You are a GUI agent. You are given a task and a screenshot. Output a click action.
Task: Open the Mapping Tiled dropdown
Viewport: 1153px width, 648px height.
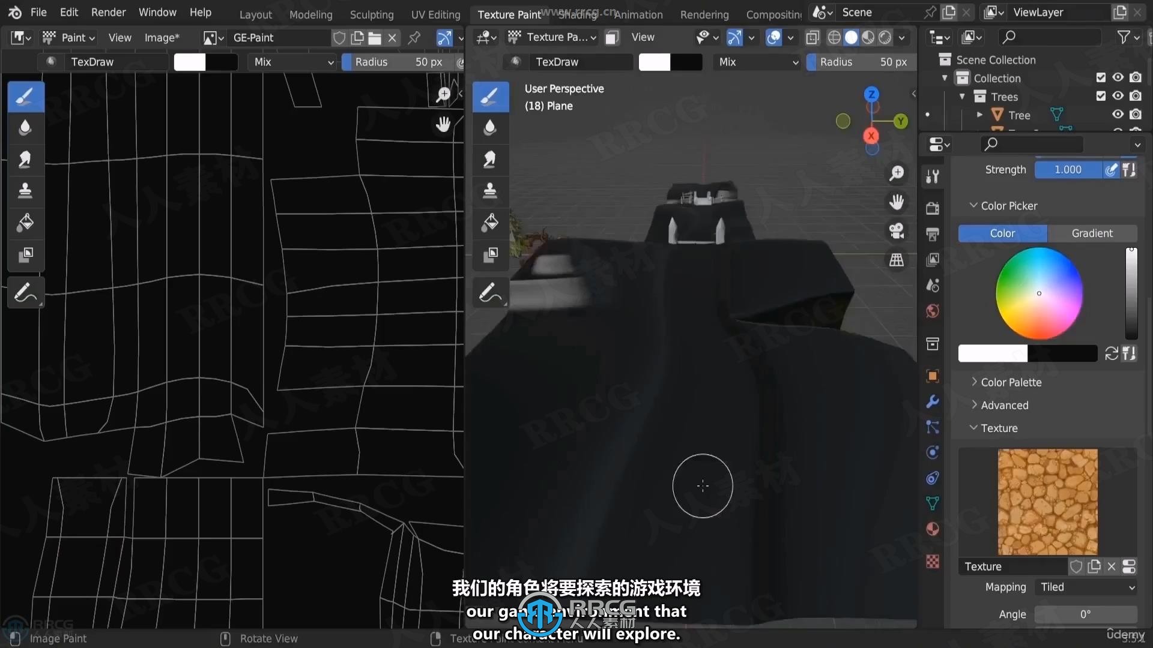[1086, 587]
